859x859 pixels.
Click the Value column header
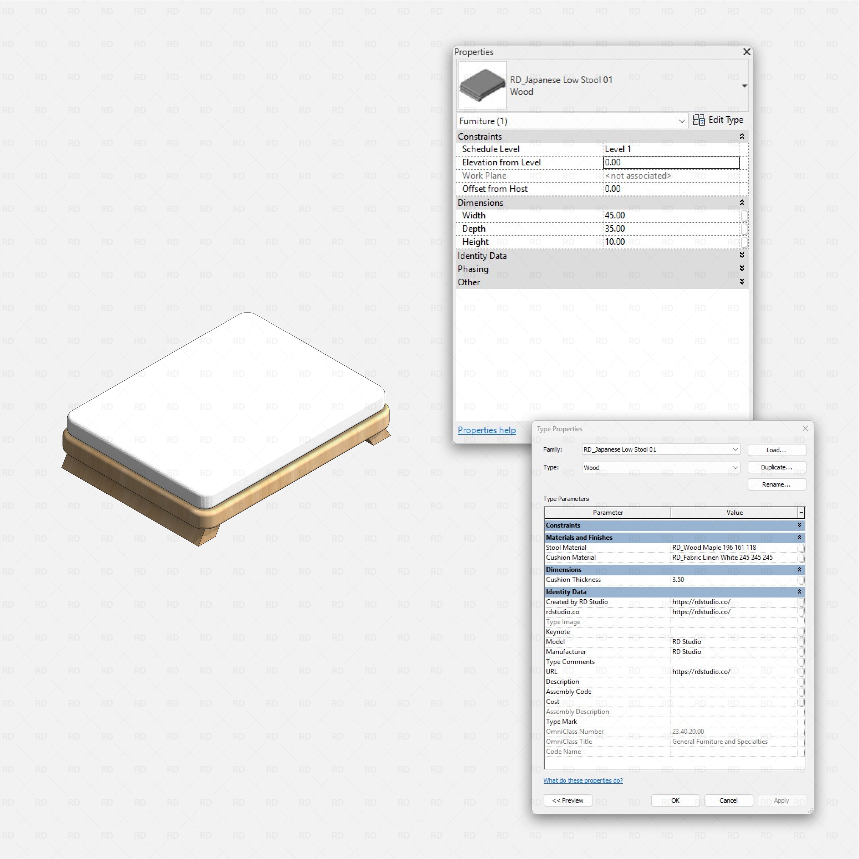pyautogui.click(x=734, y=513)
